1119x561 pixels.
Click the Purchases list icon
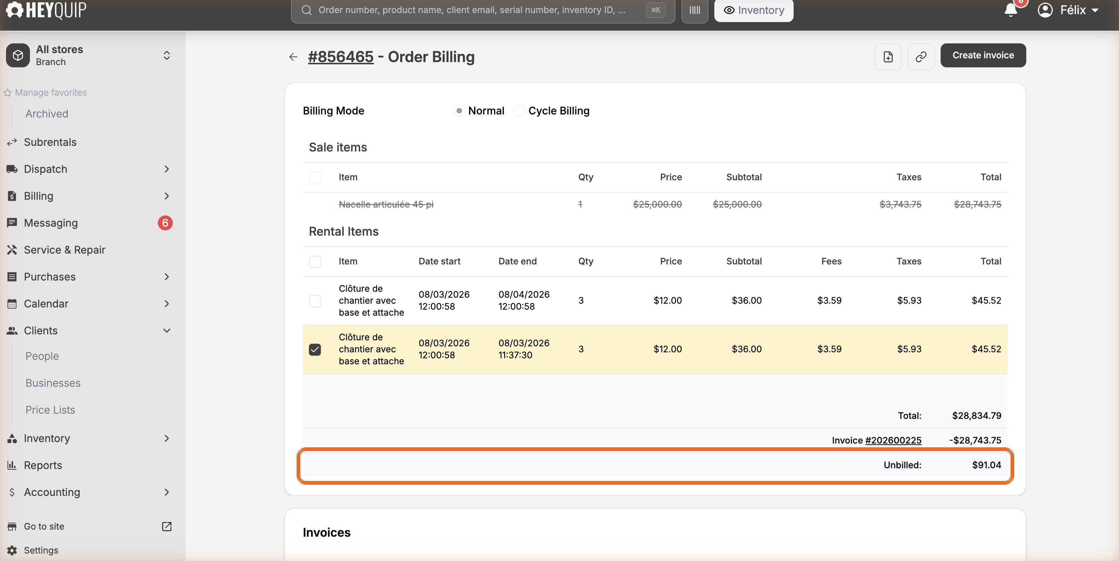point(12,277)
